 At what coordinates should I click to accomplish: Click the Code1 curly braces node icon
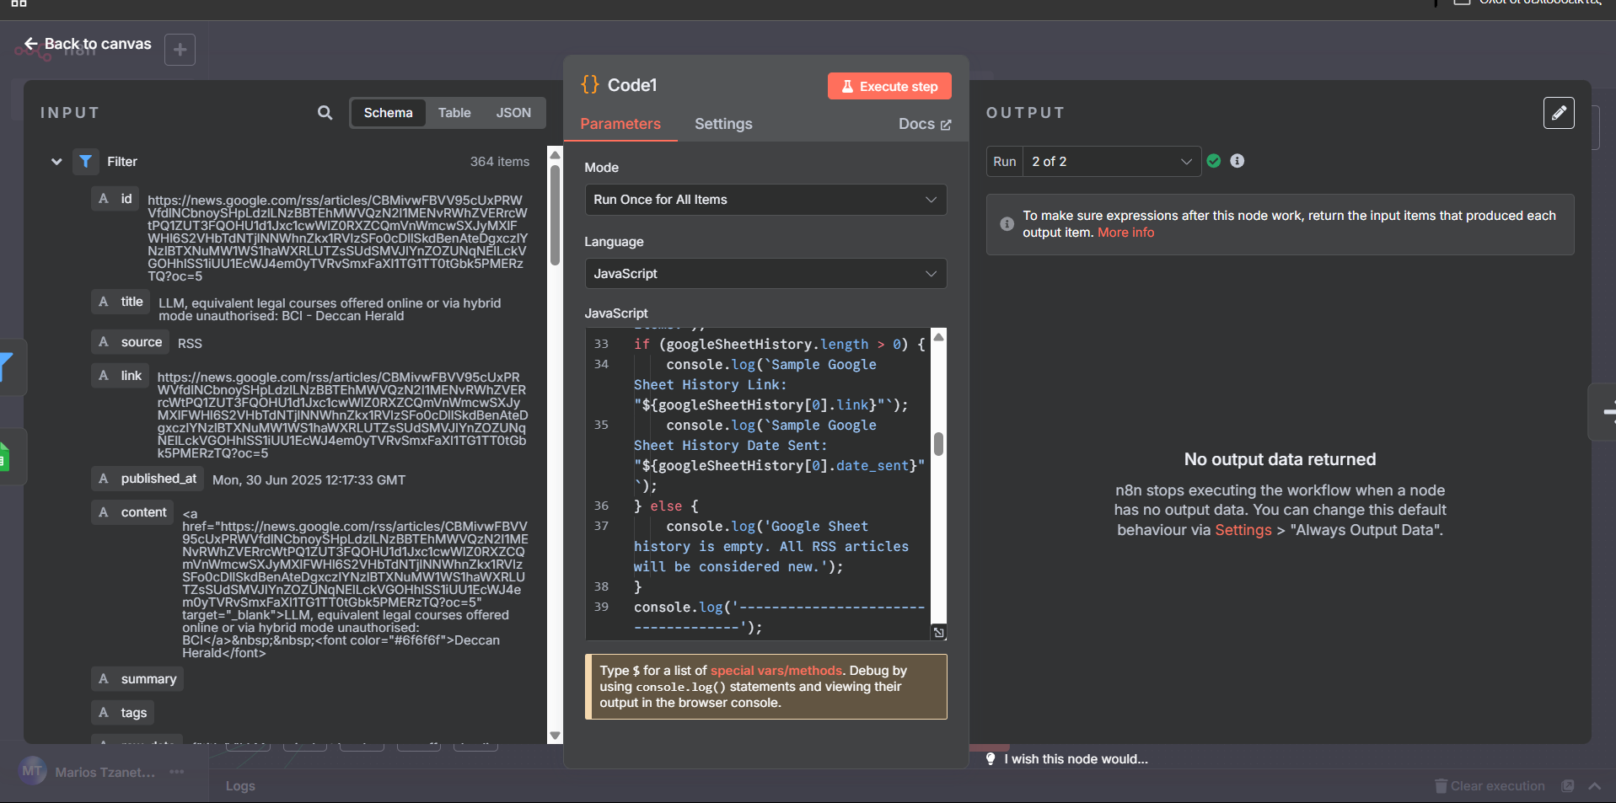[590, 84]
